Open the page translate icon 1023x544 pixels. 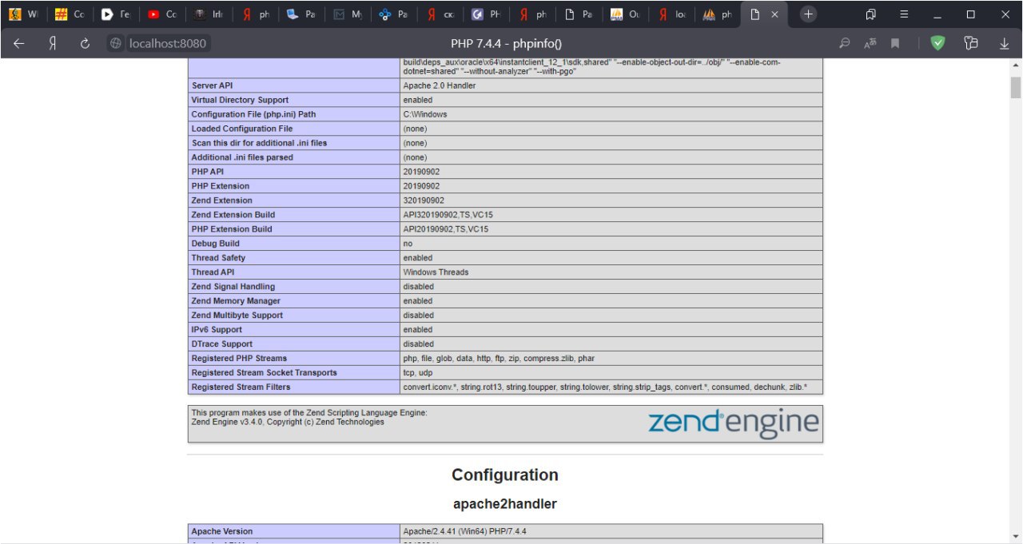[x=870, y=44]
